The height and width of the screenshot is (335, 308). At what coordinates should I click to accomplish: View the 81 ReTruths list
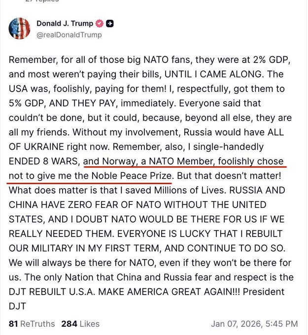[32, 324]
